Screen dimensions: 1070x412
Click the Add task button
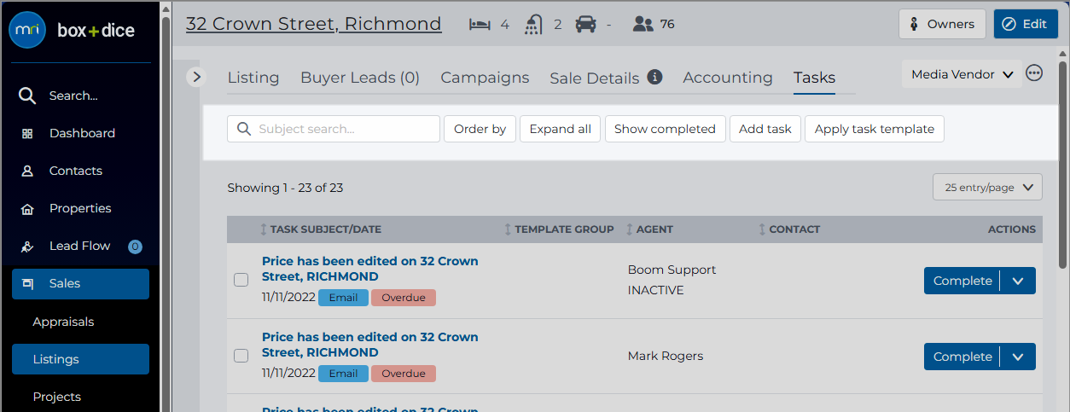click(x=765, y=129)
